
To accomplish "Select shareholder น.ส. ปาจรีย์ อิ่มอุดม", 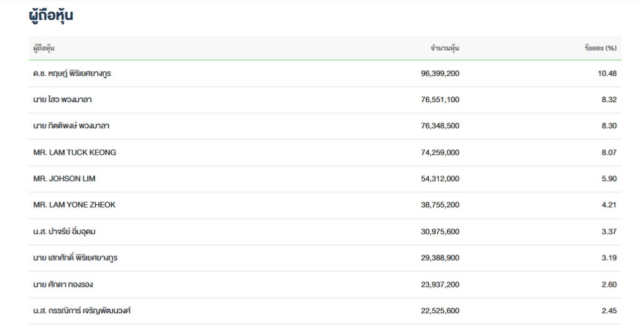I will coord(65,231).
